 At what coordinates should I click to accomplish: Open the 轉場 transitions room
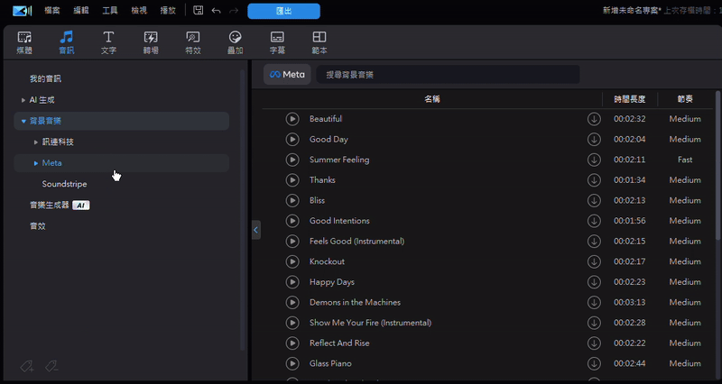pyautogui.click(x=151, y=42)
